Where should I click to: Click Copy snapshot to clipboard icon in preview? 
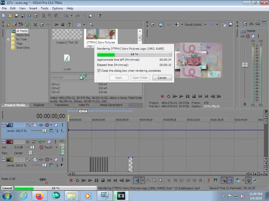coord(224,25)
